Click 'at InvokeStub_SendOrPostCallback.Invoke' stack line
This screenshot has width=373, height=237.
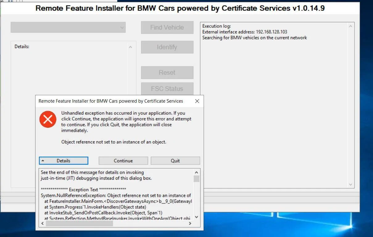(x=103, y=213)
